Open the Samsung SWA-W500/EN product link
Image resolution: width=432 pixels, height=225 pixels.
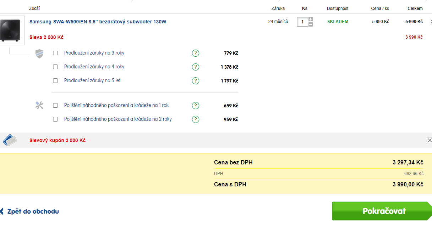click(98, 22)
